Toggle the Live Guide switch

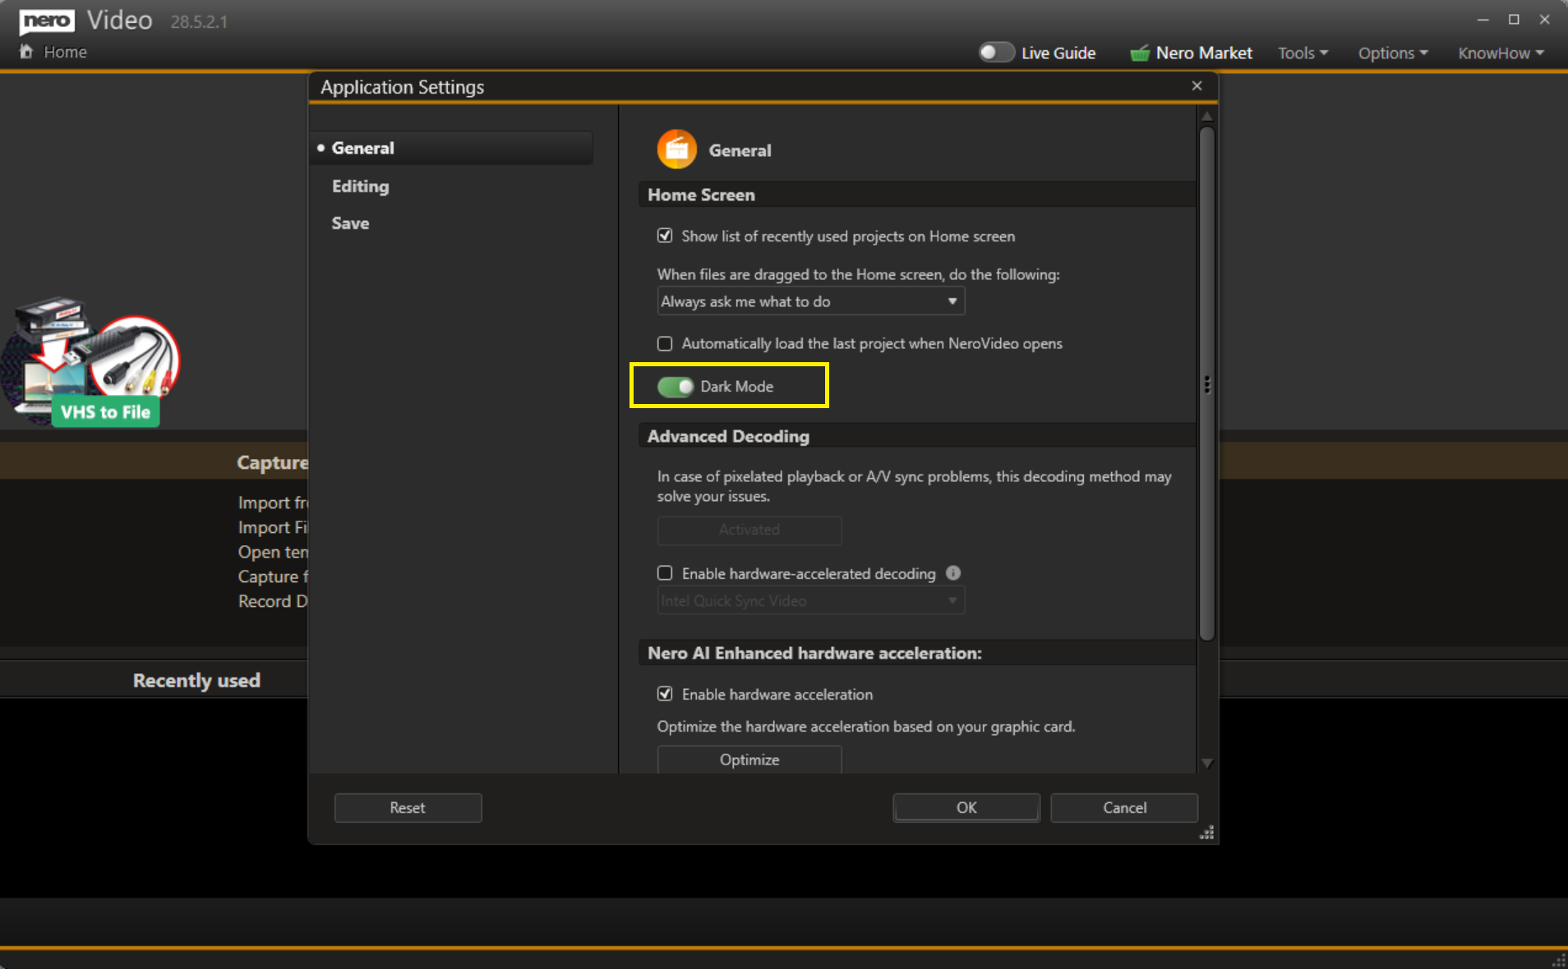(996, 53)
